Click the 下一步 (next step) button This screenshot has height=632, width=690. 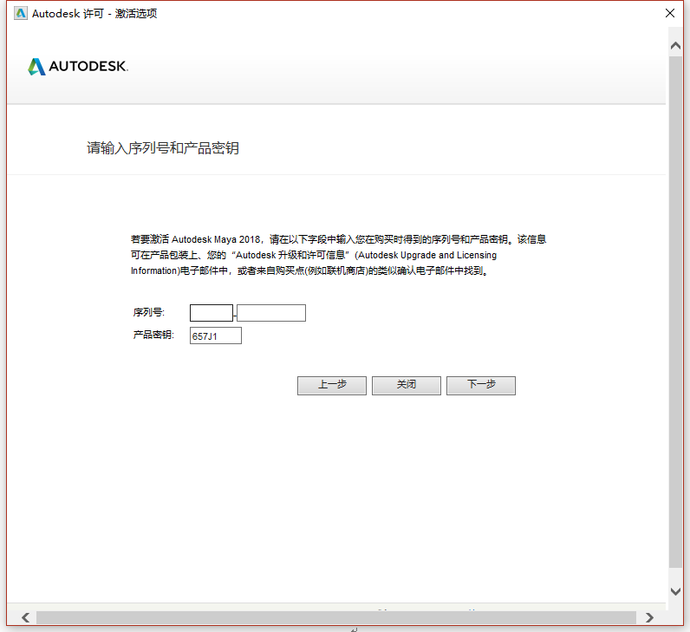point(481,385)
